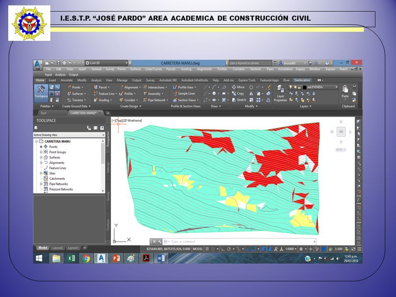Open the Geolocation ribbon tab

(302, 80)
